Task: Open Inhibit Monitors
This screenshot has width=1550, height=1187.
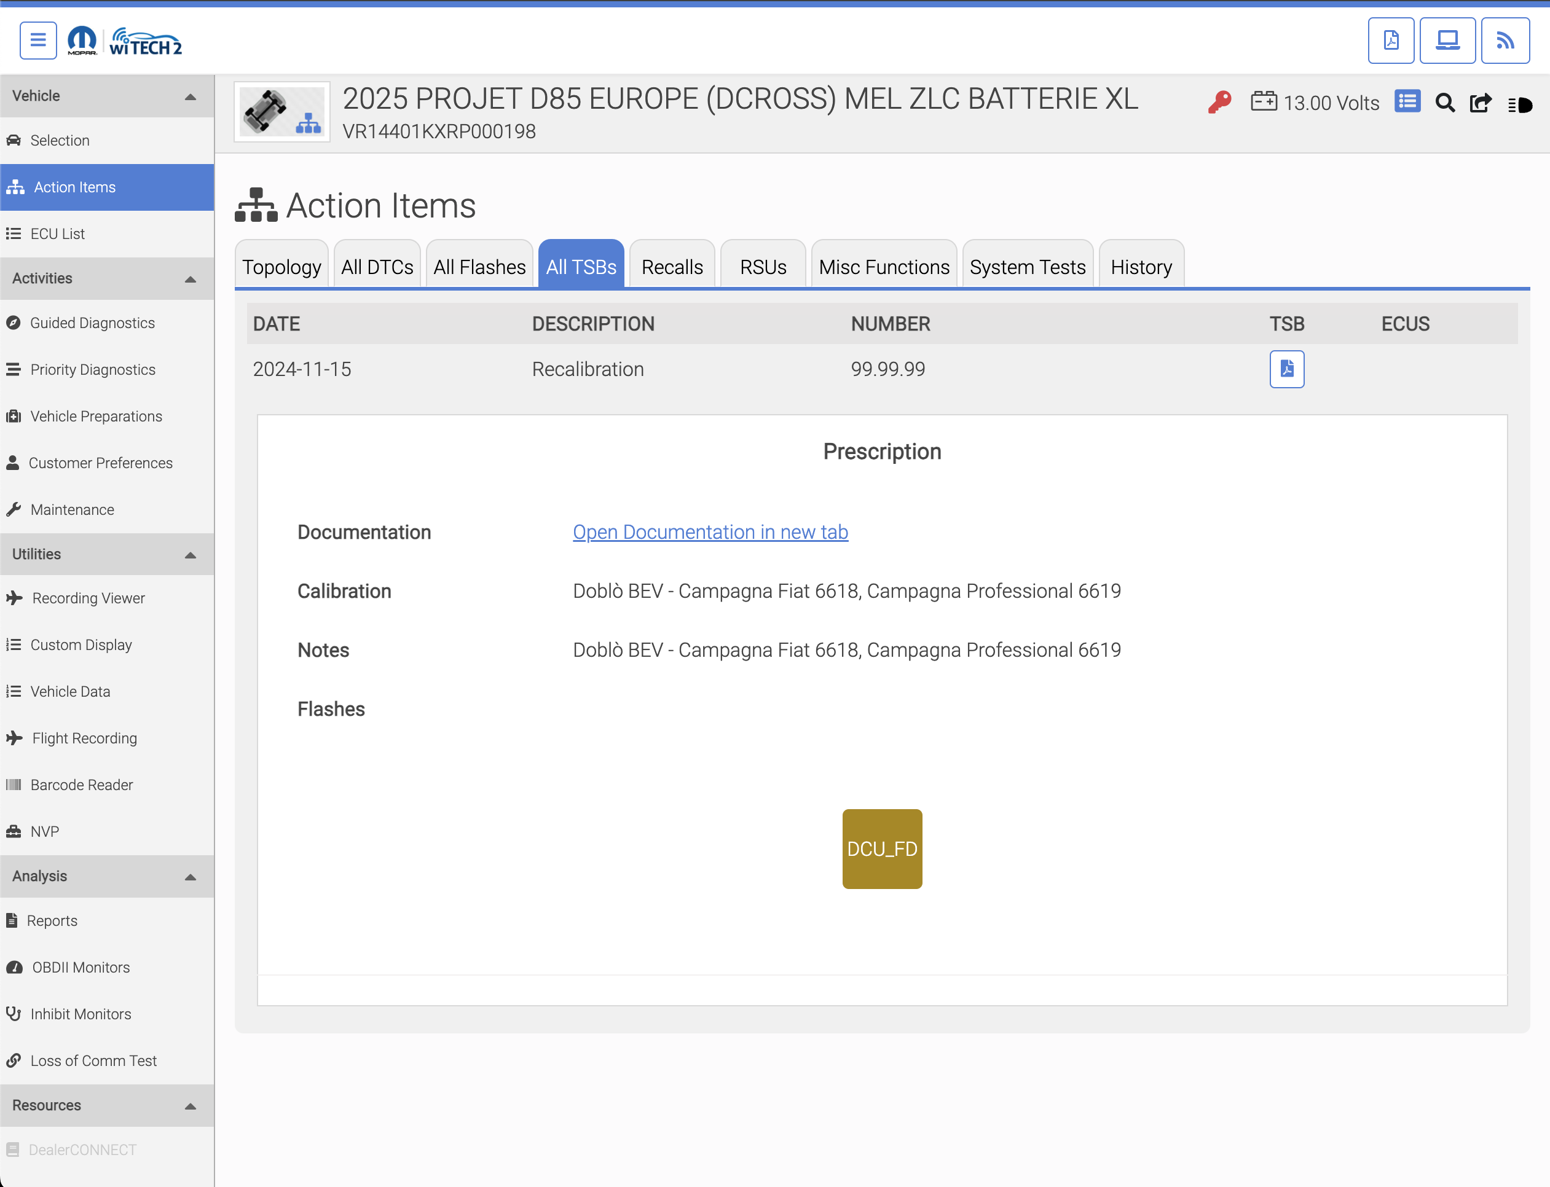Action: [x=107, y=1014]
